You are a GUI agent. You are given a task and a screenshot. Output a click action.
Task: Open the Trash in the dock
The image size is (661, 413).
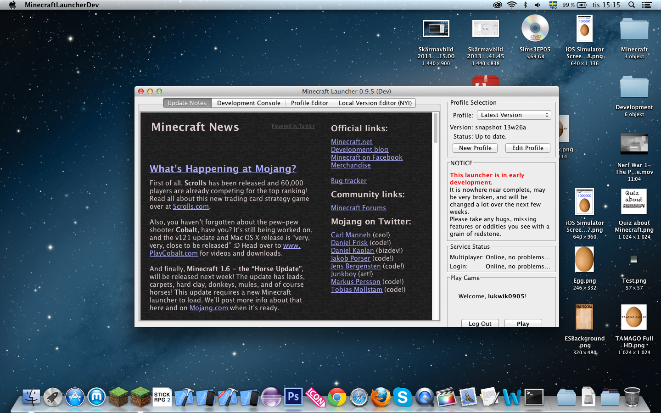pyautogui.click(x=632, y=397)
